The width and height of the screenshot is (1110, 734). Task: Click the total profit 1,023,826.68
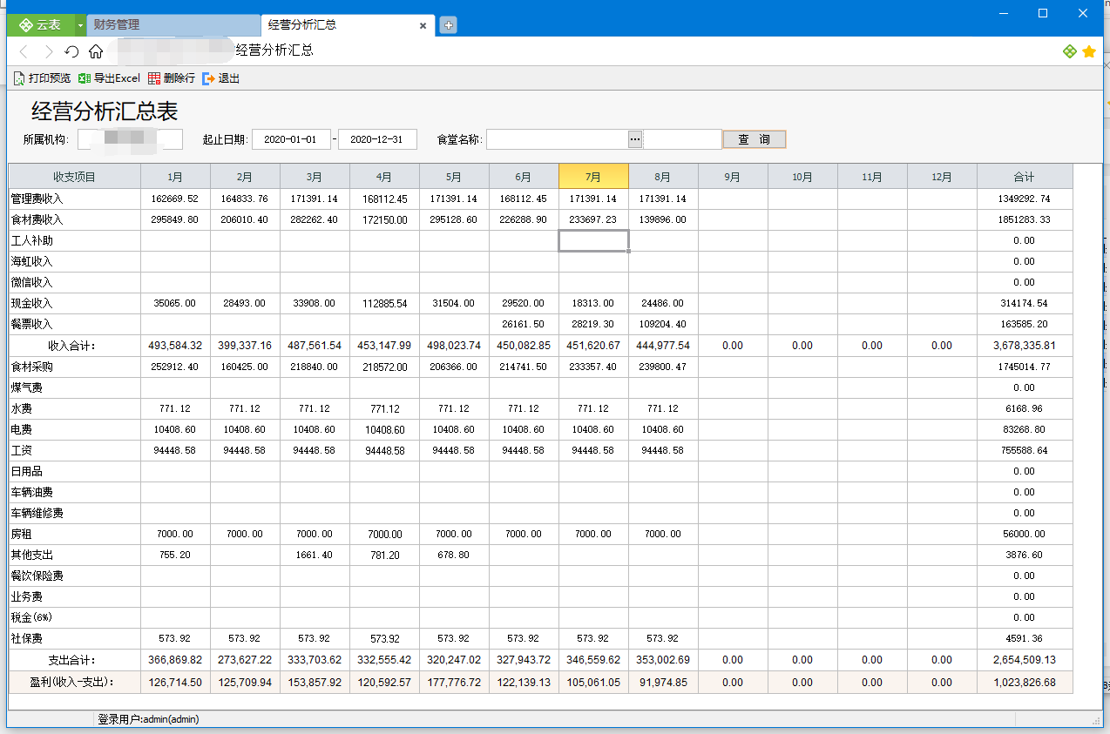coord(1025,683)
